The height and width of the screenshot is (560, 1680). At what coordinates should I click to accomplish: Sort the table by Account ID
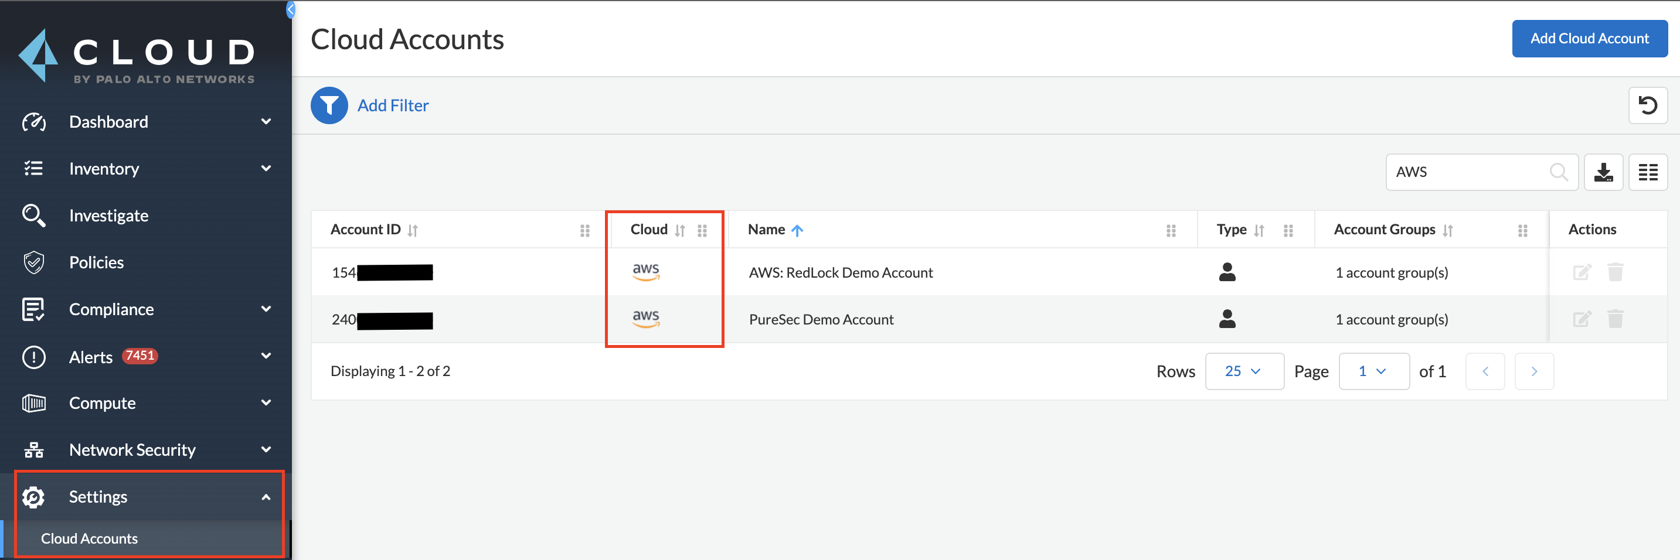pyautogui.click(x=412, y=230)
